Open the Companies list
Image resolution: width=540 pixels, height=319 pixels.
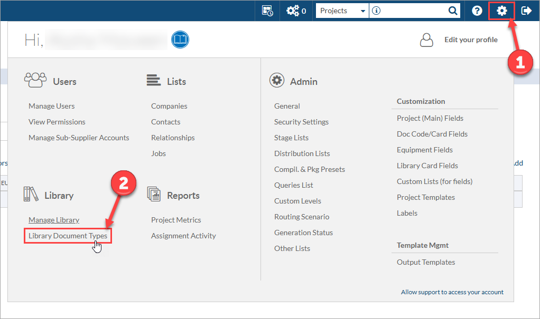(169, 106)
